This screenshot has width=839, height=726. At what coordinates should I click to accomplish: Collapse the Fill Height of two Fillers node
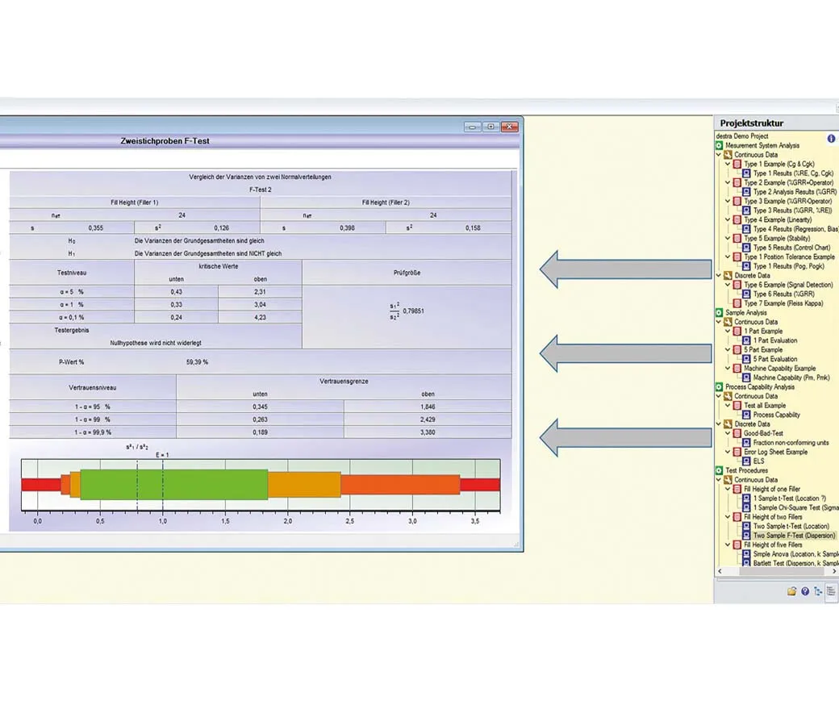(728, 517)
